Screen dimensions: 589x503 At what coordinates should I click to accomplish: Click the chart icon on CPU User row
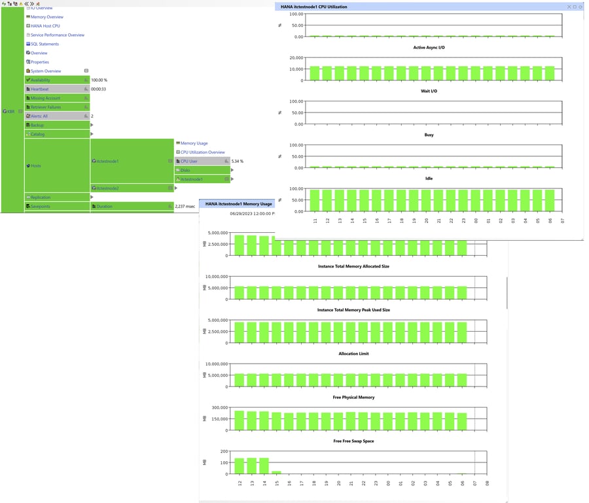[226, 161]
